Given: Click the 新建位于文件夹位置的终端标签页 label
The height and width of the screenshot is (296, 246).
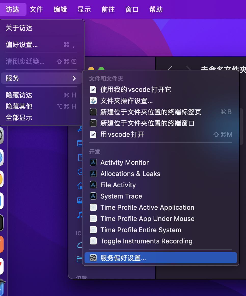Looking at the screenshot, I should tap(151, 112).
